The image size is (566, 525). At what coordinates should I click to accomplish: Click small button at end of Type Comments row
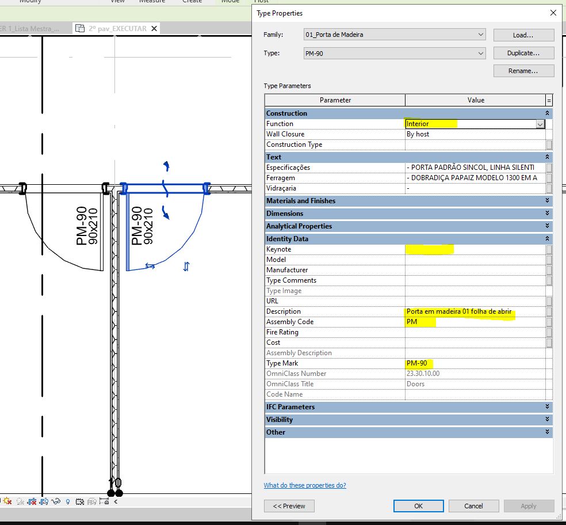click(549, 280)
